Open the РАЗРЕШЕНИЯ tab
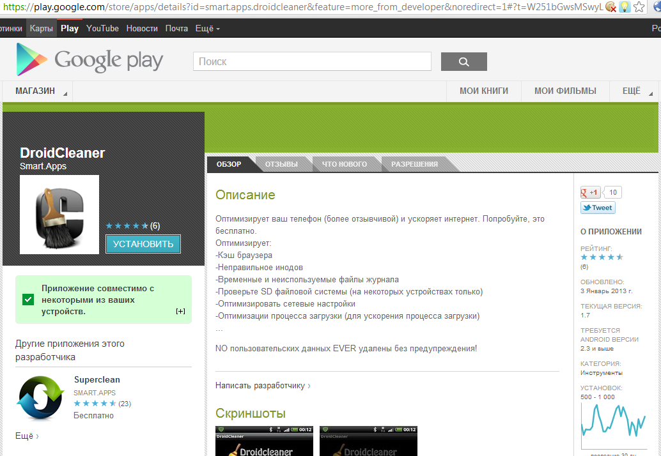 (414, 164)
